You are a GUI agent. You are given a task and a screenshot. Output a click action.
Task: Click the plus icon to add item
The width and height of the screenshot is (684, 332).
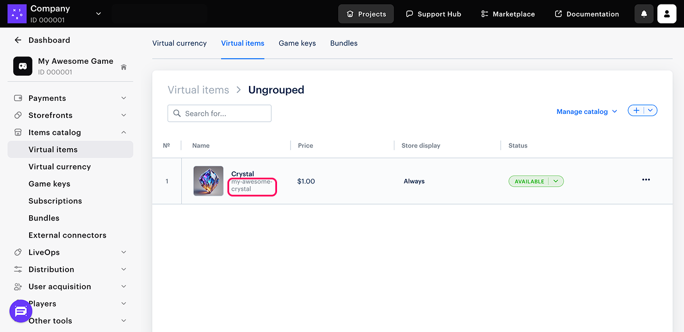pyautogui.click(x=637, y=110)
